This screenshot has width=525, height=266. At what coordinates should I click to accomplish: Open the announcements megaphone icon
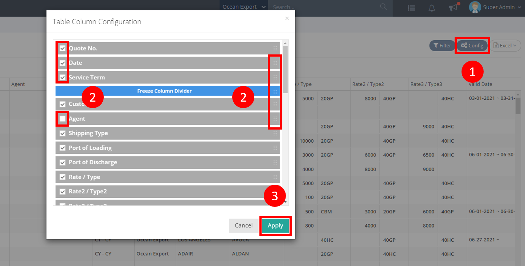[453, 8]
